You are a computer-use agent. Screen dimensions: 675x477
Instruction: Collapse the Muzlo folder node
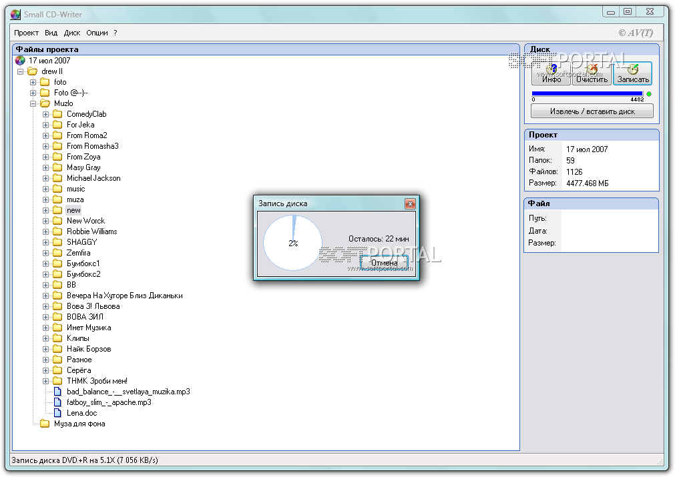(x=33, y=103)
